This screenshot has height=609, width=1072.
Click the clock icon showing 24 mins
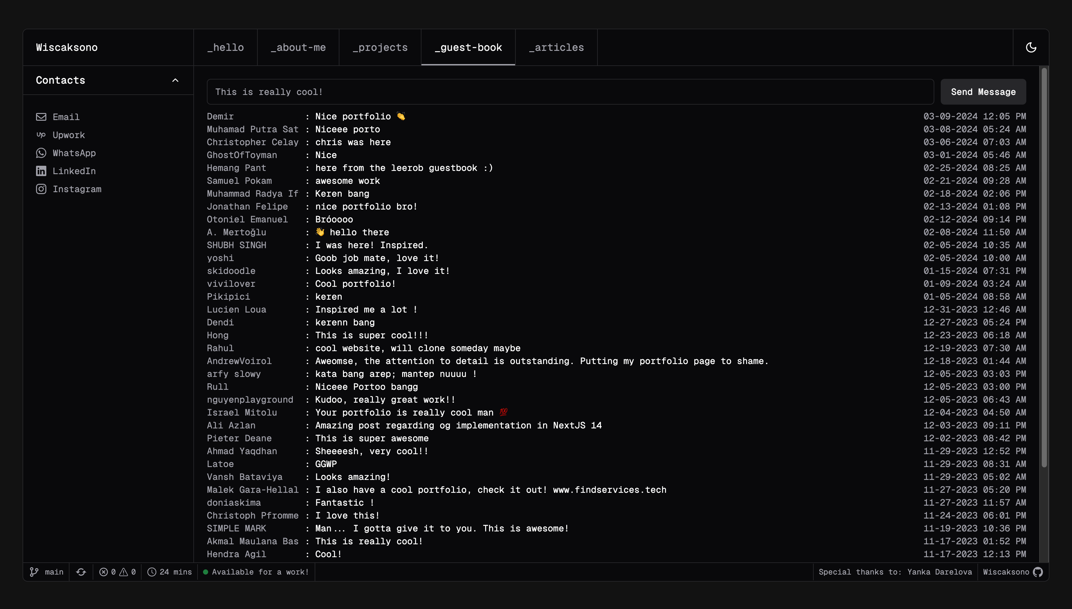tap(152, 572)
